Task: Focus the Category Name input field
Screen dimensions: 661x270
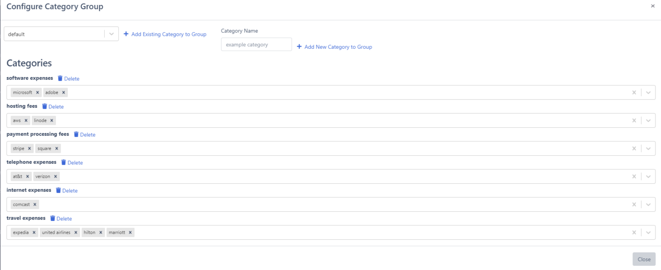Action: coord(256,45)
